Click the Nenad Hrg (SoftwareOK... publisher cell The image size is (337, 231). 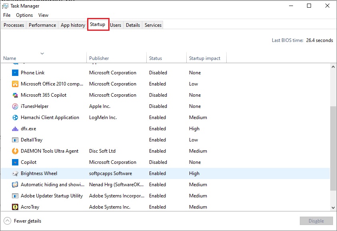click(116, 185)
